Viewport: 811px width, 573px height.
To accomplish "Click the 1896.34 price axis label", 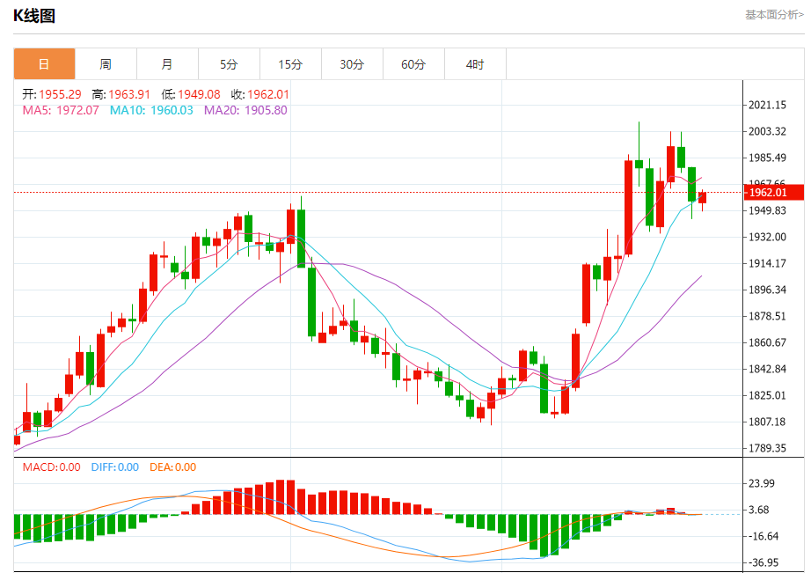I will [x=768, y=290].
